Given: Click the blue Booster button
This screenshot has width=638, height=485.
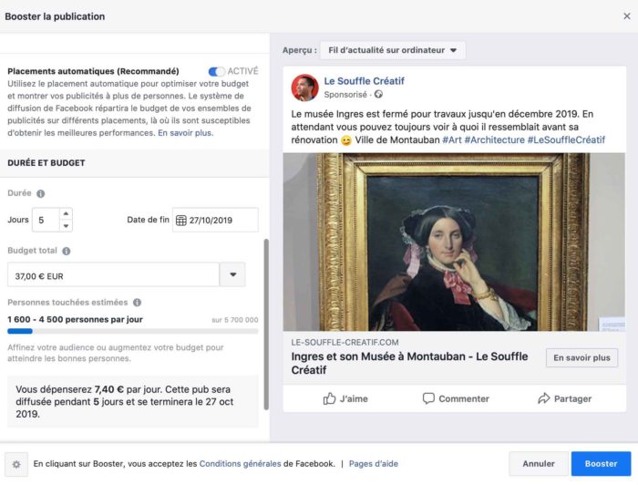Looking at the screenshot, I should tap(601, 464).
